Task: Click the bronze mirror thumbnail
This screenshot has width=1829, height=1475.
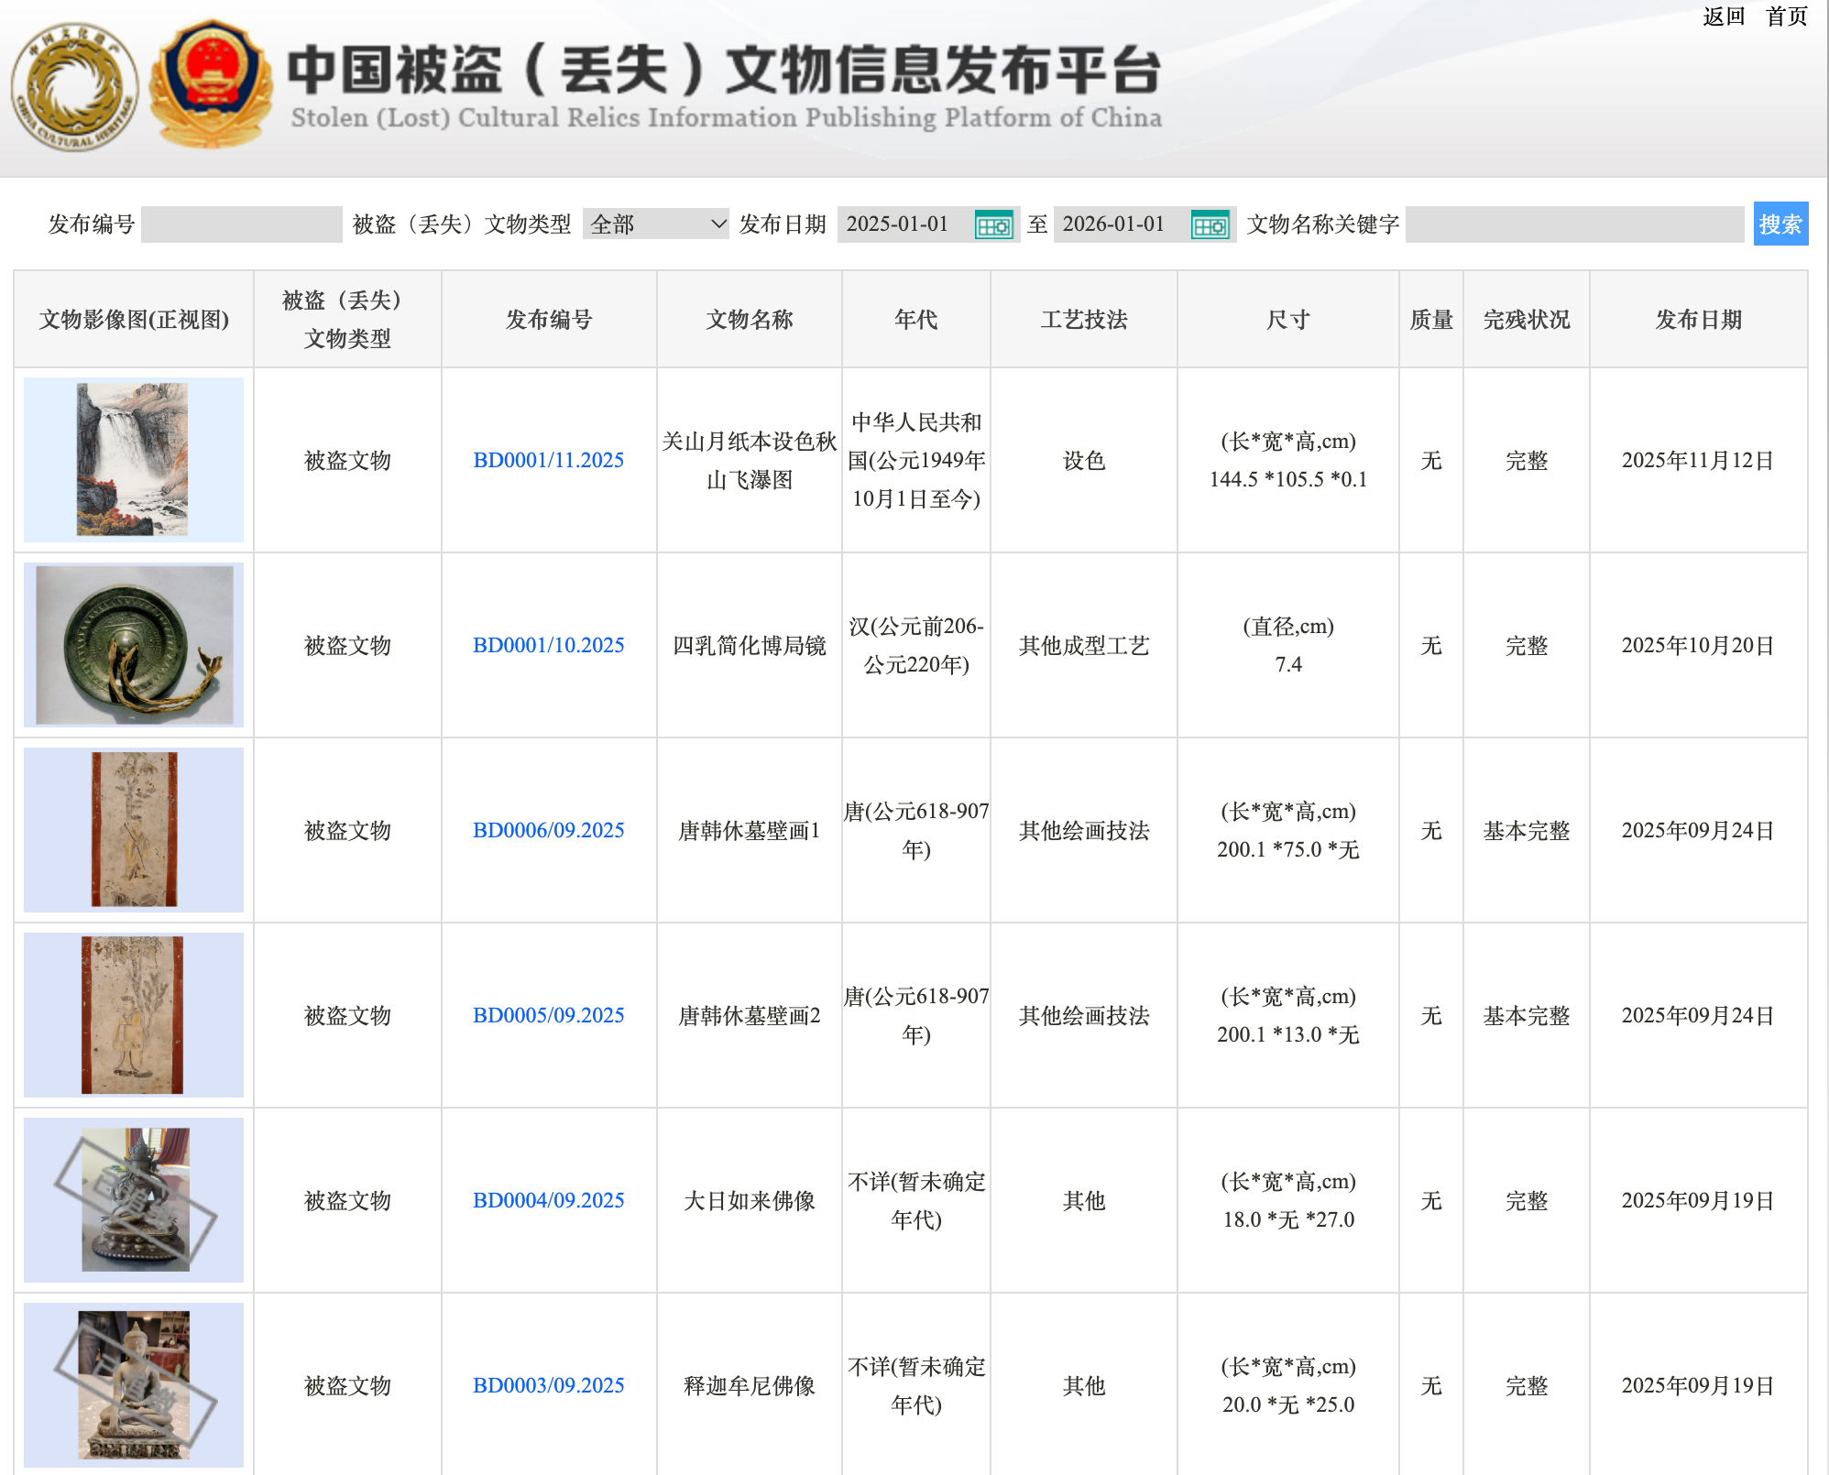Action: tap(134, 645)
